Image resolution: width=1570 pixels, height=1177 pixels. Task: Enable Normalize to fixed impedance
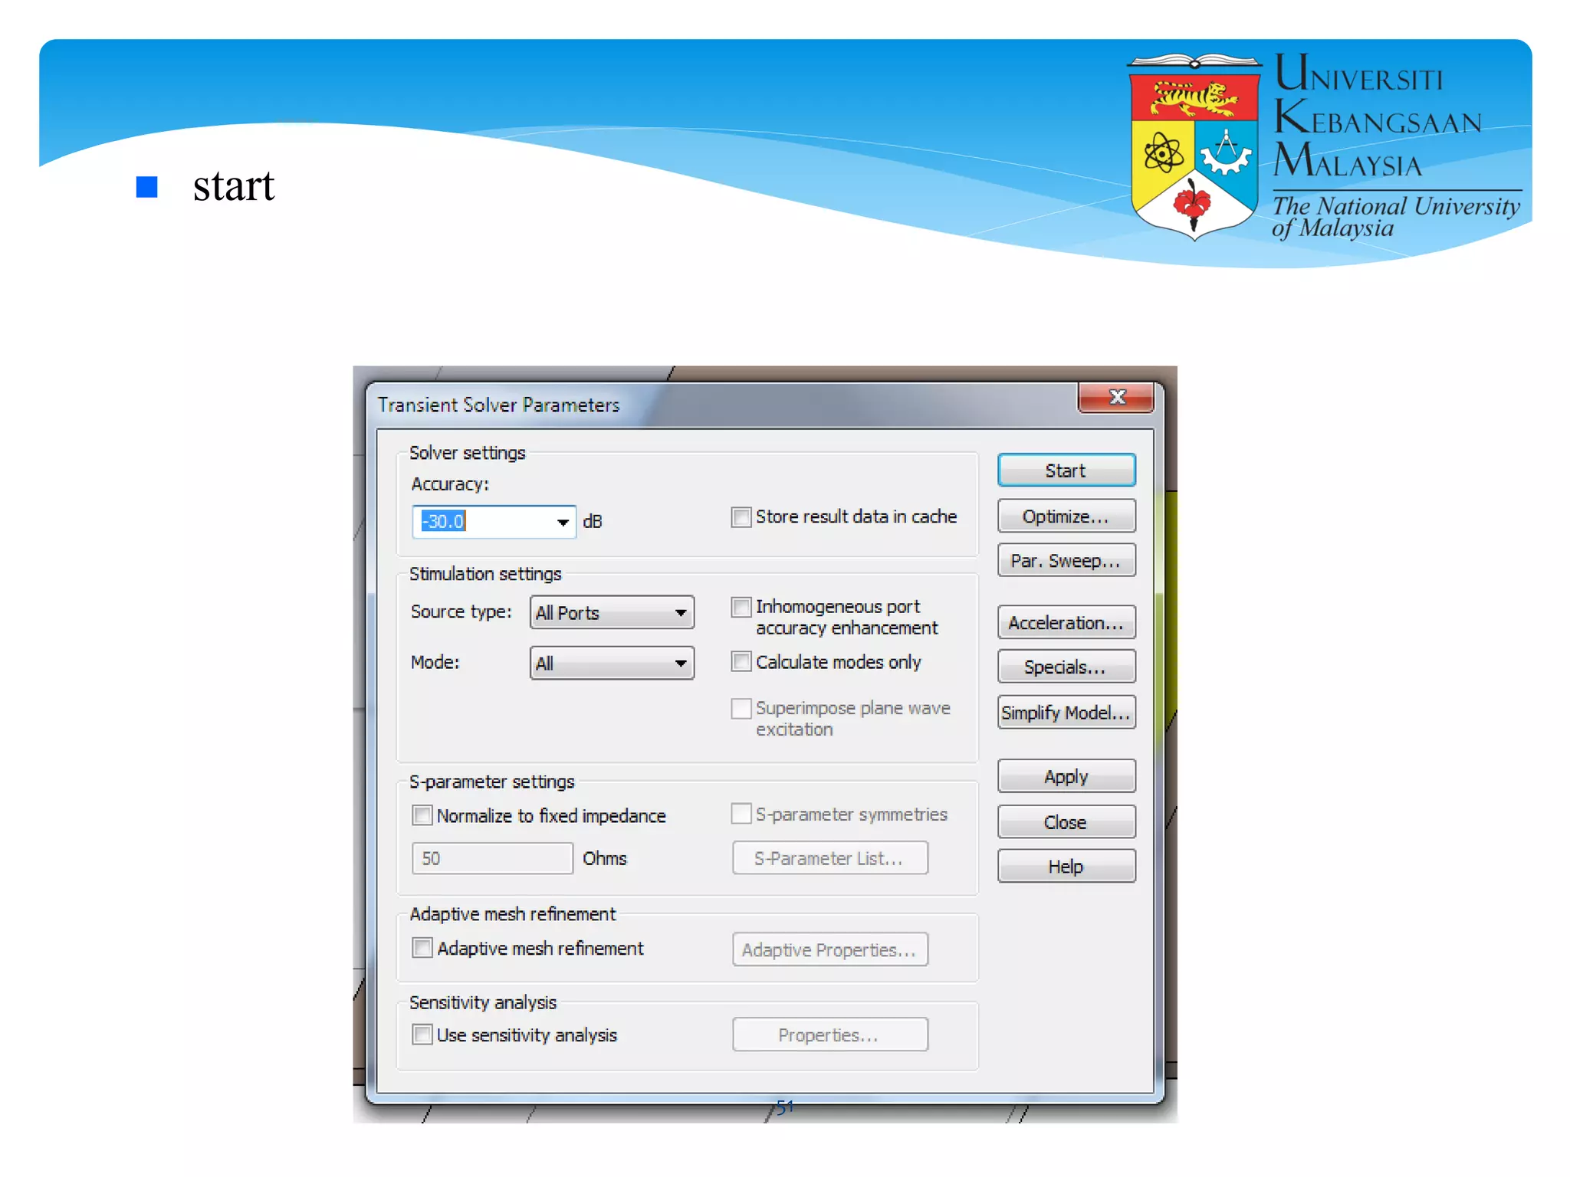tap(422, 815)
